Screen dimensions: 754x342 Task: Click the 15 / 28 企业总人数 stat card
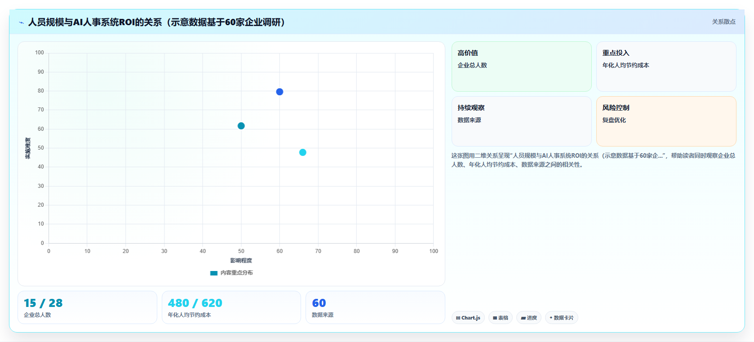tap(87, 307)
